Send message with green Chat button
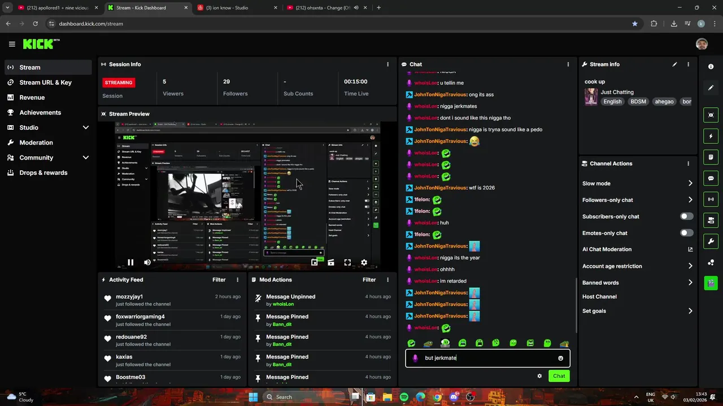 [x=559, y=376]
